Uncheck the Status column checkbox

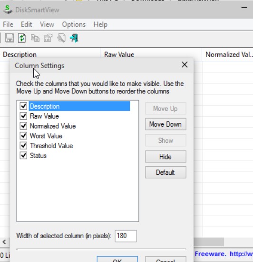pyautogui.click(x=23, y=155)
